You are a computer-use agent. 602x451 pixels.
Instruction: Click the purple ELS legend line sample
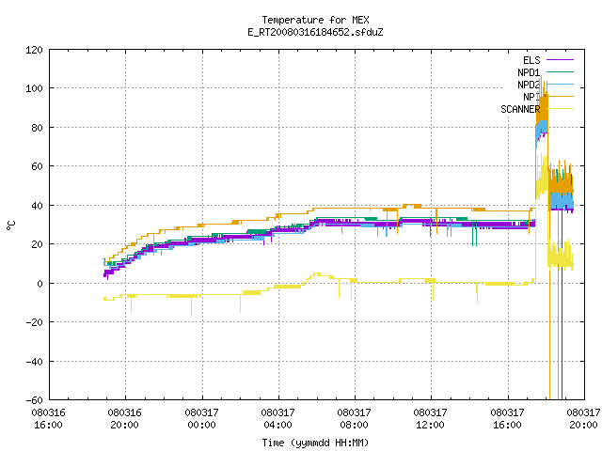pos(561,60)
